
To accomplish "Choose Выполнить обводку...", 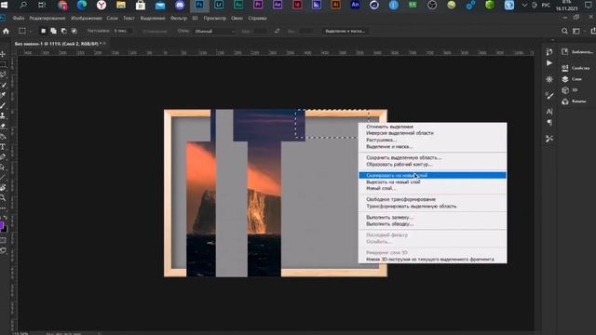I will click(432, 223).
